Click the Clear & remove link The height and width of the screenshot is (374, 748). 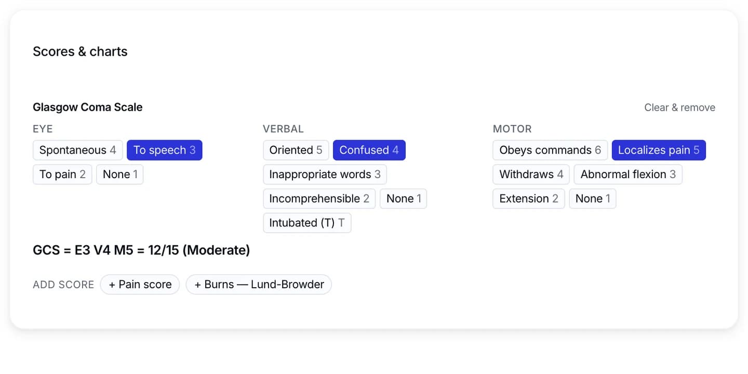[680, 108]
